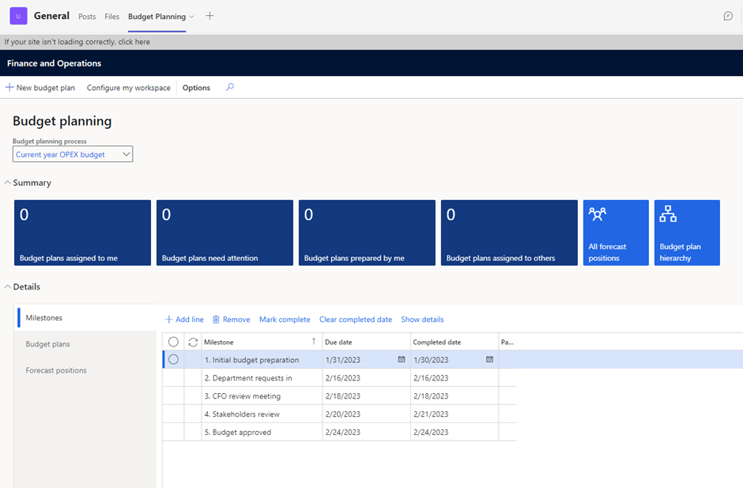Sort by the Milestone column header
This screenshot has width=743, height=488.
coord(219,342)
